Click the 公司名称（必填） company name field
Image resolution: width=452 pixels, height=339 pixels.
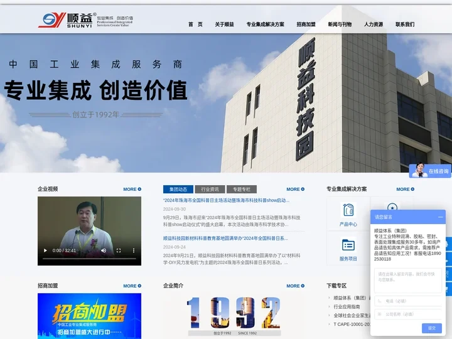click(408, 315)
